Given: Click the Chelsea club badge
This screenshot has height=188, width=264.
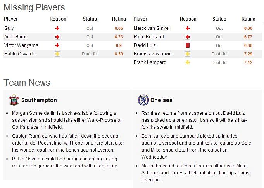Looking at the screenshot, I should click(x=143, y=100).
